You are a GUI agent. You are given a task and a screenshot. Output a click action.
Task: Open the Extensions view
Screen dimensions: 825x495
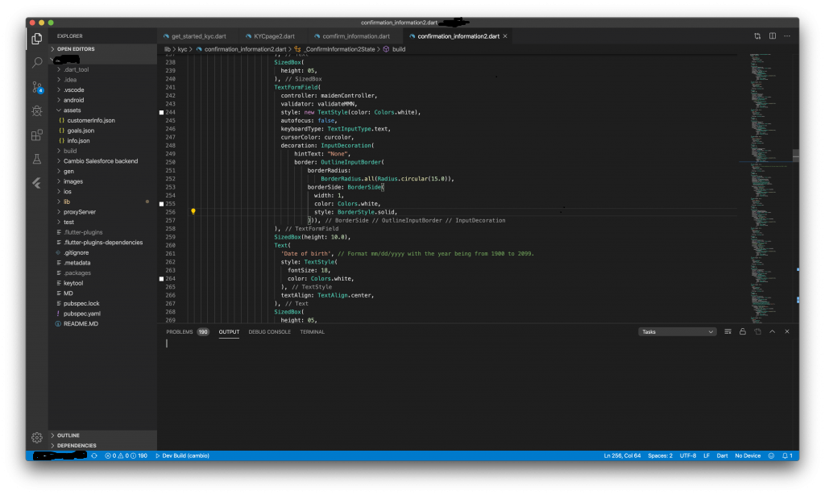pyautogui.click(x=37, y=135)
